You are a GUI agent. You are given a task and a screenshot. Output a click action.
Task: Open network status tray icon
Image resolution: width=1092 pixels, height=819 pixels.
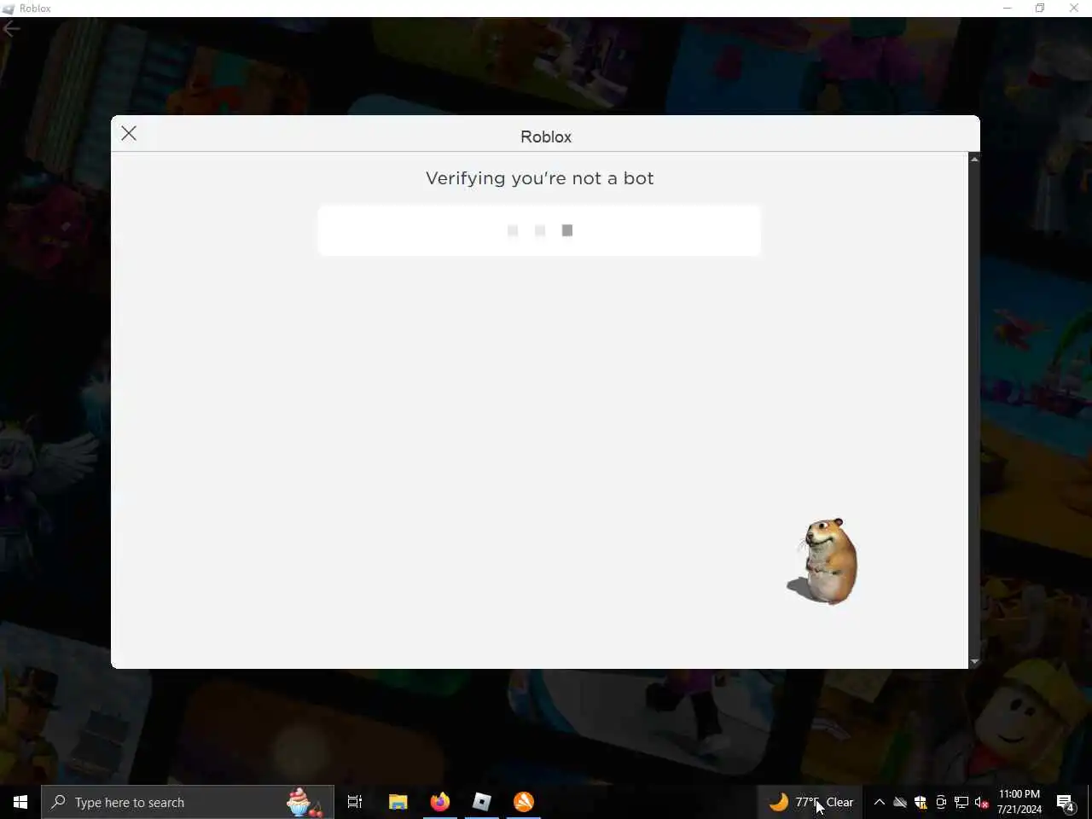(961, 802)
